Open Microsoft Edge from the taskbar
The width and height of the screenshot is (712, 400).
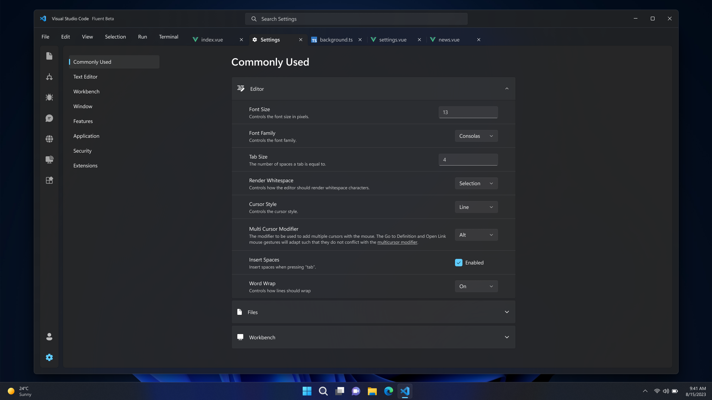[x=388, y=391]
